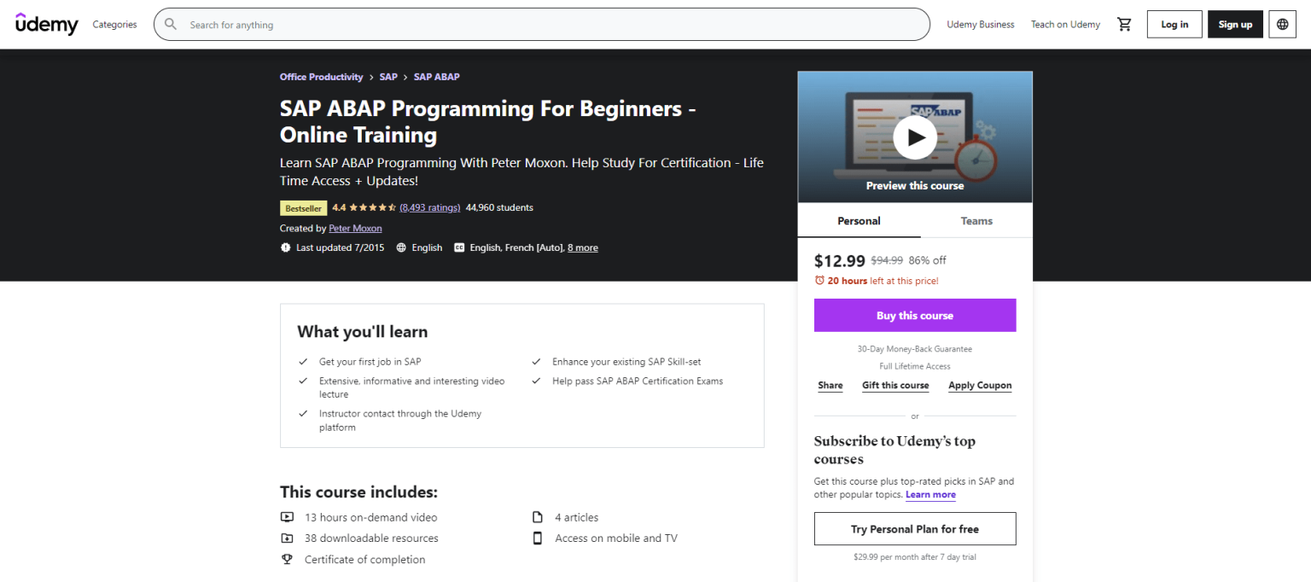Screen dimensions: 1311x582
Task: Switch to the Teams tab
Action: [976, 220]
